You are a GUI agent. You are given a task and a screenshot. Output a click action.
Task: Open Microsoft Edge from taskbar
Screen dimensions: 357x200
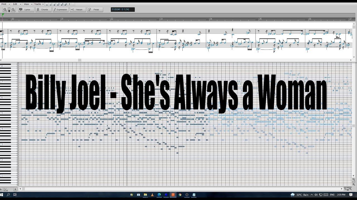pos(159,195)
